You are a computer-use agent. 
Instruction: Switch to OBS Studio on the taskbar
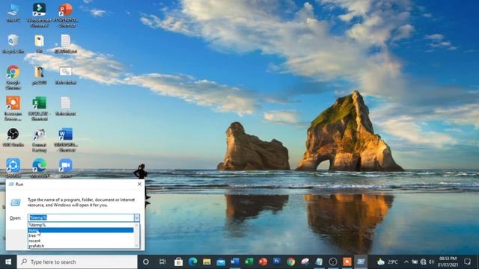click(x=333, y=262)
